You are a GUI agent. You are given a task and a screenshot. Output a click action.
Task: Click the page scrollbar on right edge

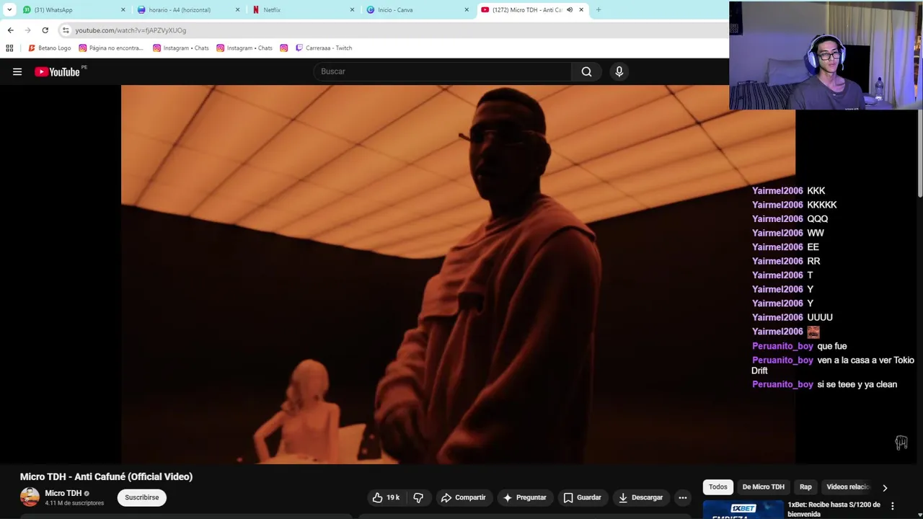[x=919, y=154]
